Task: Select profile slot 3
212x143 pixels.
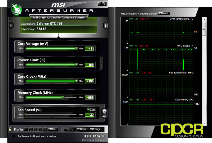Action: pyautogui.click(x=36, y=130)
